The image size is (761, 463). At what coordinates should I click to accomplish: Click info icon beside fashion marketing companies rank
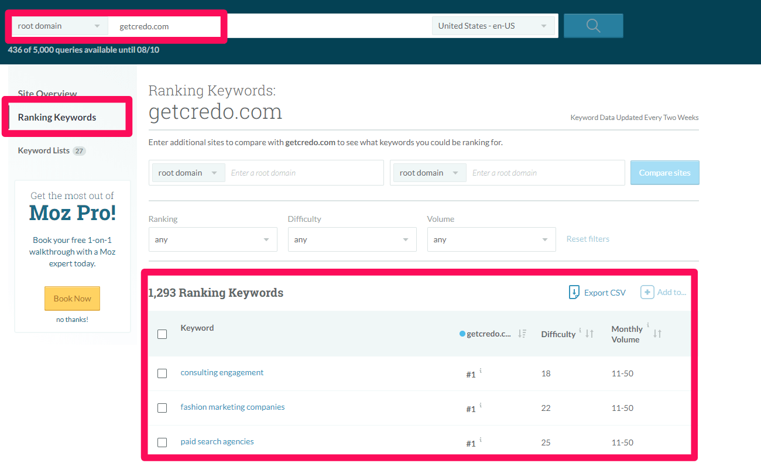[481, 405]
